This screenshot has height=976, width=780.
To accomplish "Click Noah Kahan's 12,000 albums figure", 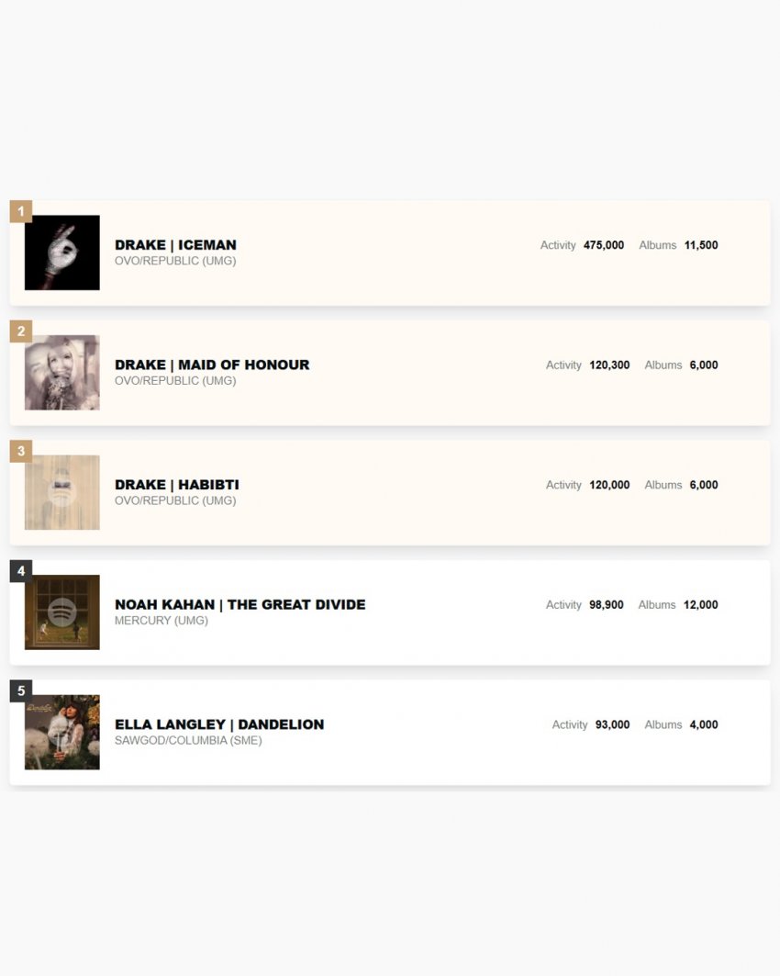I will (700, 605).
